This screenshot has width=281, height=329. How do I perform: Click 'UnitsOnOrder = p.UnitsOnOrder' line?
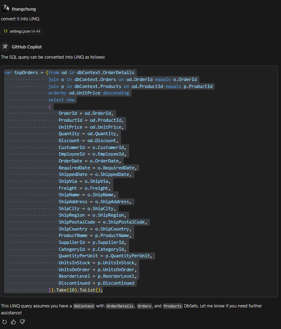click(x=97, y=270)
